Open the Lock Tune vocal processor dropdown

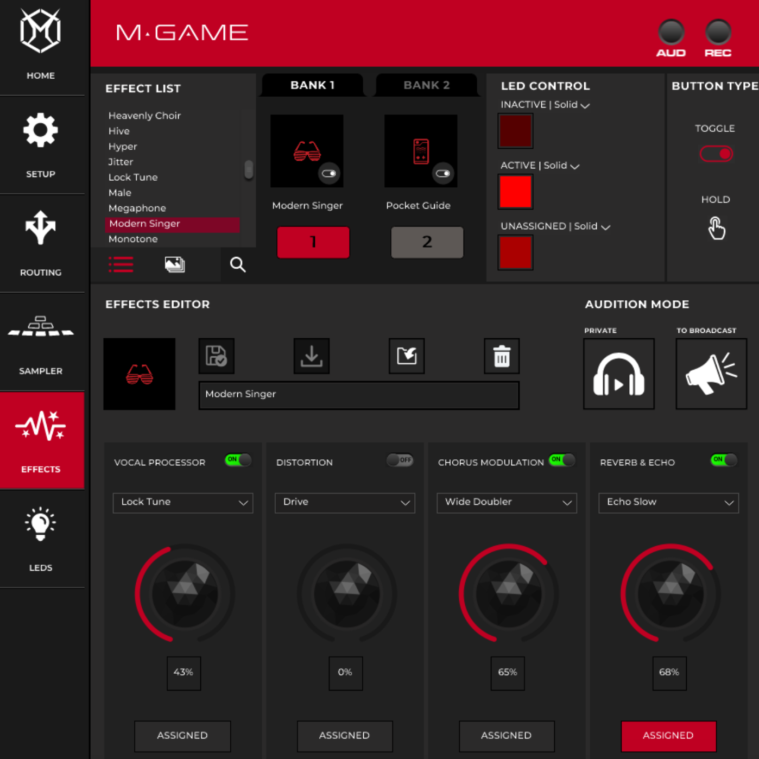[x=183, y=503]
